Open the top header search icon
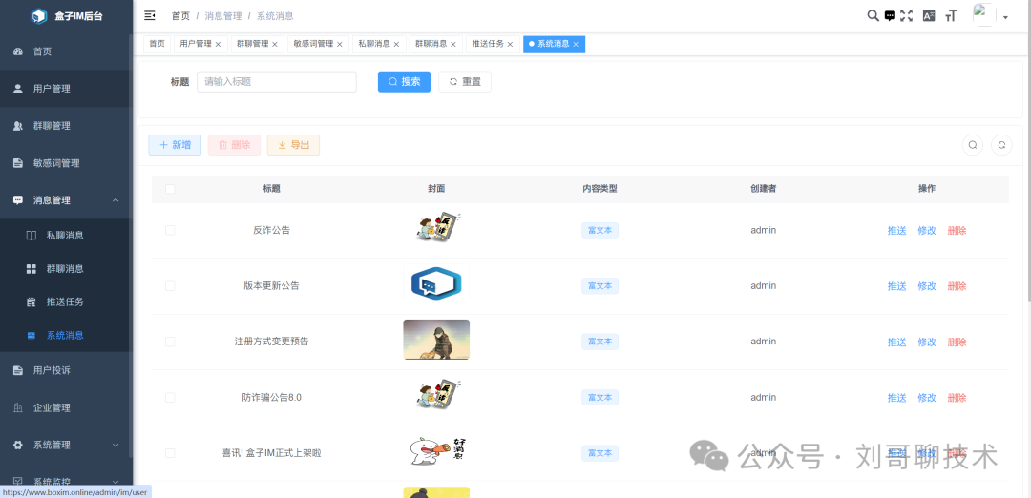This screenshot has width=1031, height=498. [873, 16]
